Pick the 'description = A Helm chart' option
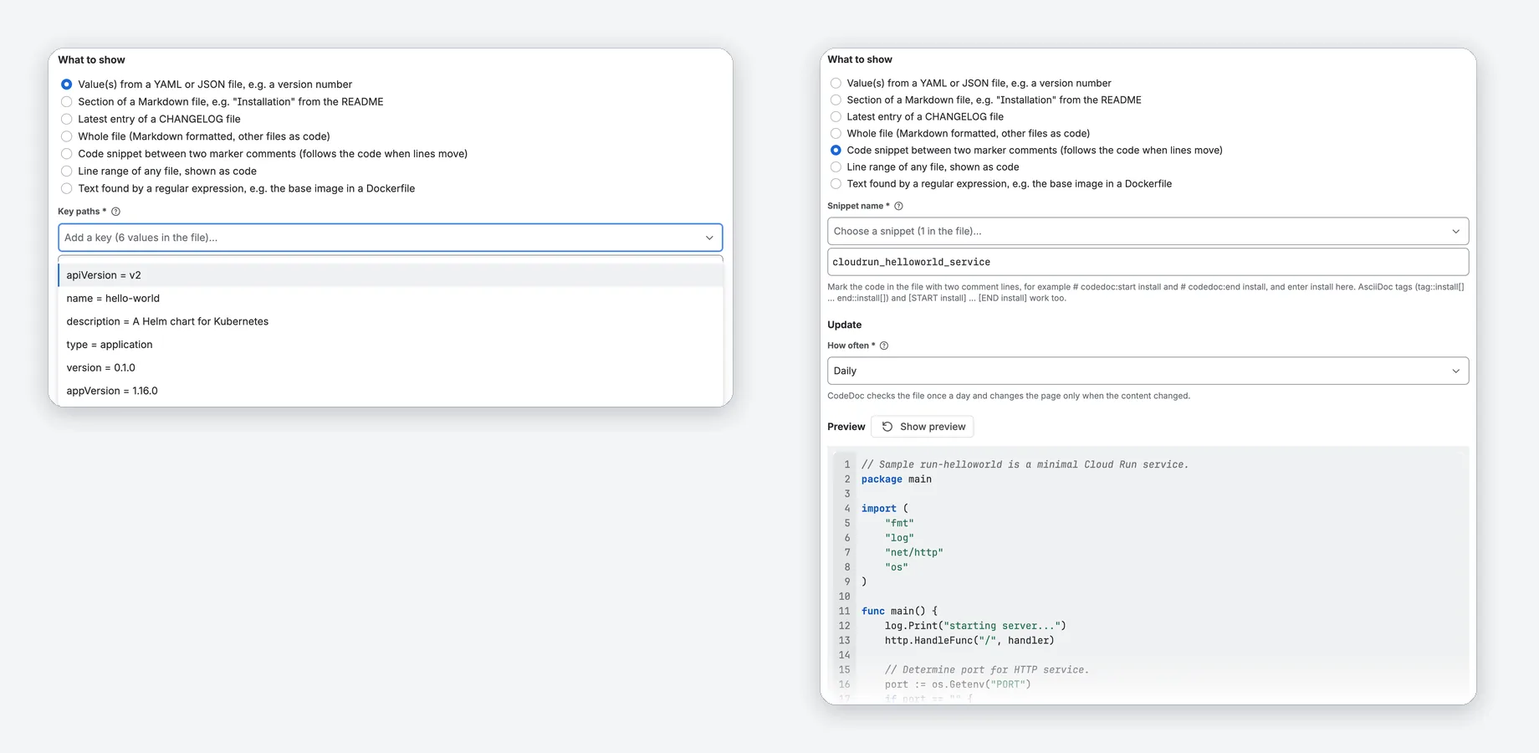 tap(390, 321)
